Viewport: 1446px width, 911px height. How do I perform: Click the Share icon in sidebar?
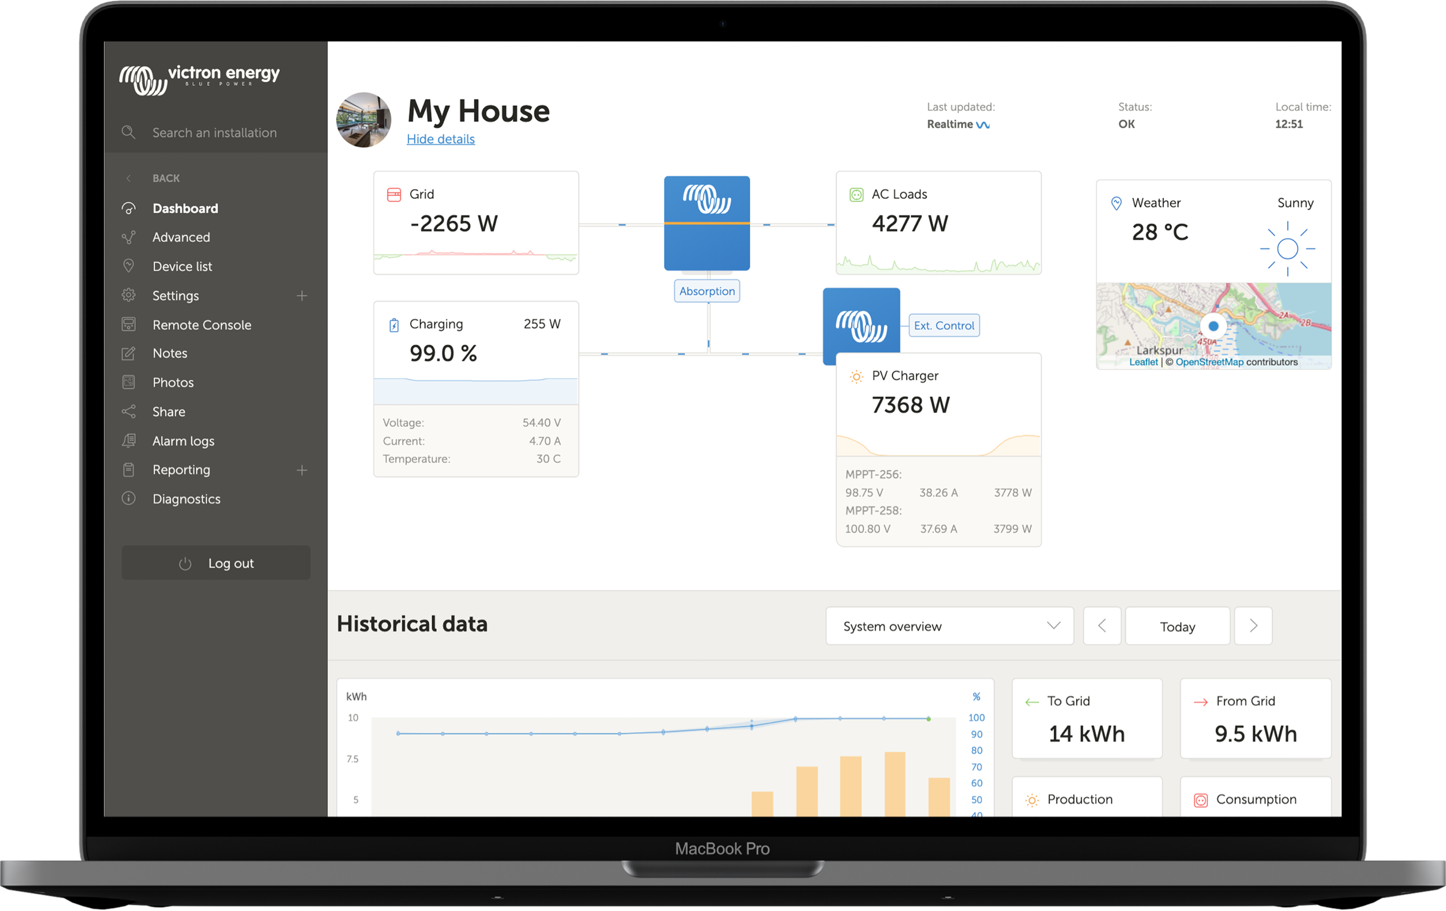[x=130, y=411]
